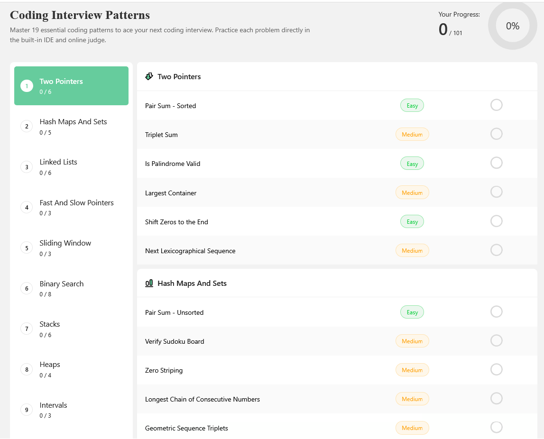
Task: Click the number 4 badge beside Fast And Slow Pointers
Action: point(27,207)
